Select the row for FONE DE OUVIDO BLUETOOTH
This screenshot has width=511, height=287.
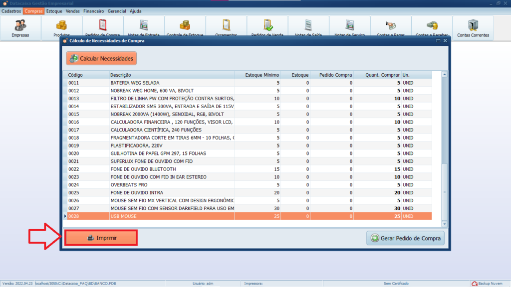(150, 169)
